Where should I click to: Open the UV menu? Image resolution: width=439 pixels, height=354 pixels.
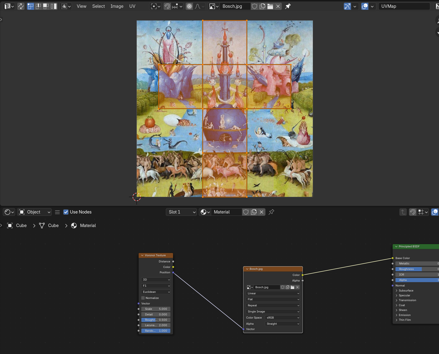(132, 6)
